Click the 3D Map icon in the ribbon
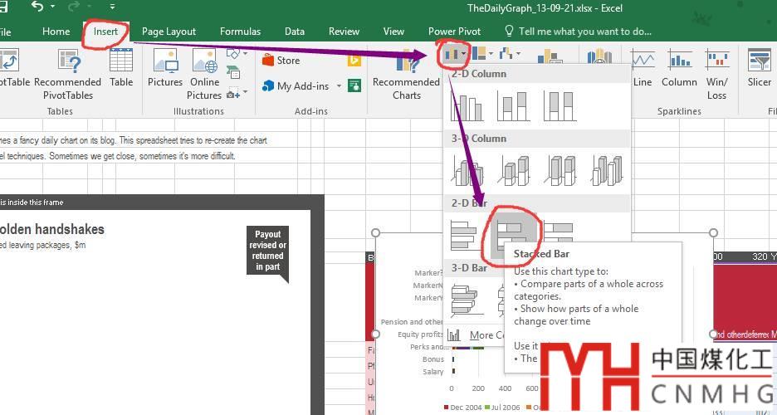777x415 pixels. point(599,56)
